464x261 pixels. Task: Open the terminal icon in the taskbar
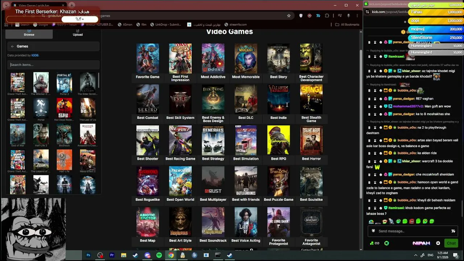coord(218,255)
